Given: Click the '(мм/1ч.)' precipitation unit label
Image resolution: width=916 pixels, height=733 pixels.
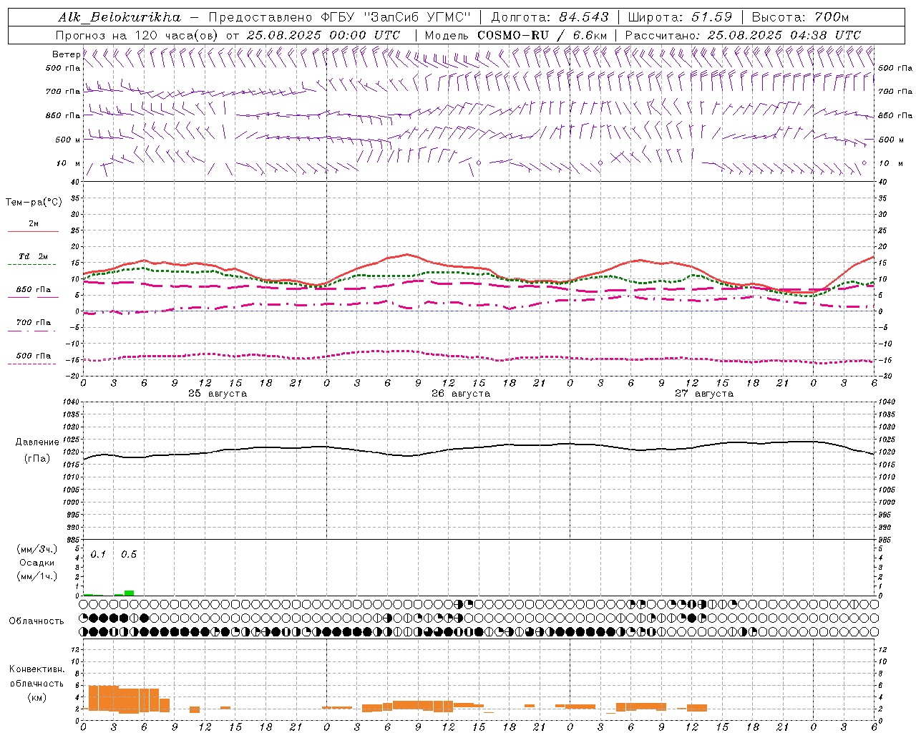Looking at the screenshot, I should 37,576.
